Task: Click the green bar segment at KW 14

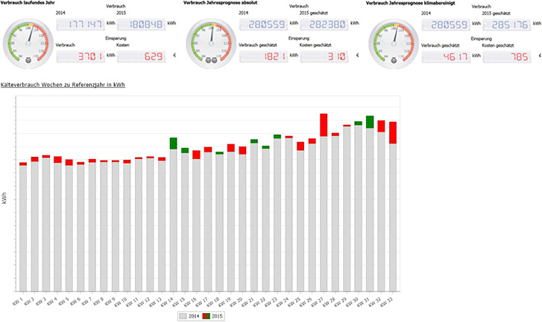Action: pos(173,143)
